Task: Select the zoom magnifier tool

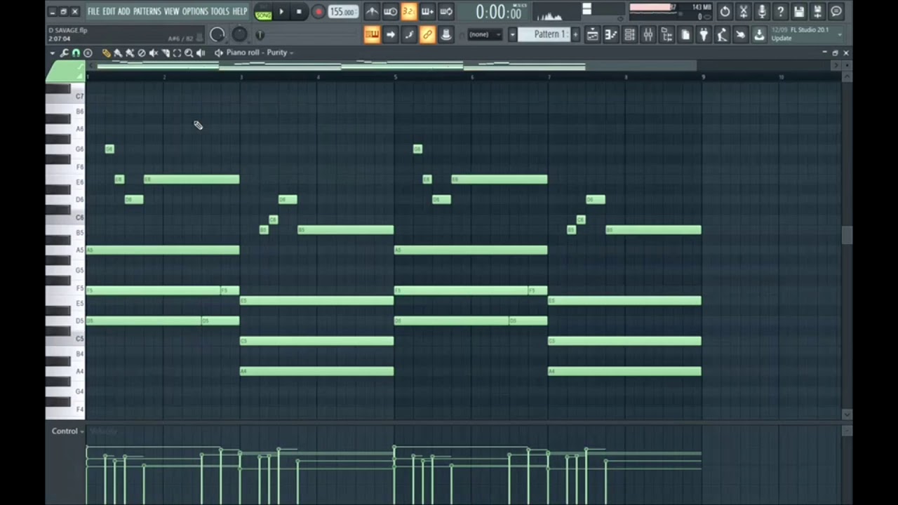Action: (x=189, y=53)
